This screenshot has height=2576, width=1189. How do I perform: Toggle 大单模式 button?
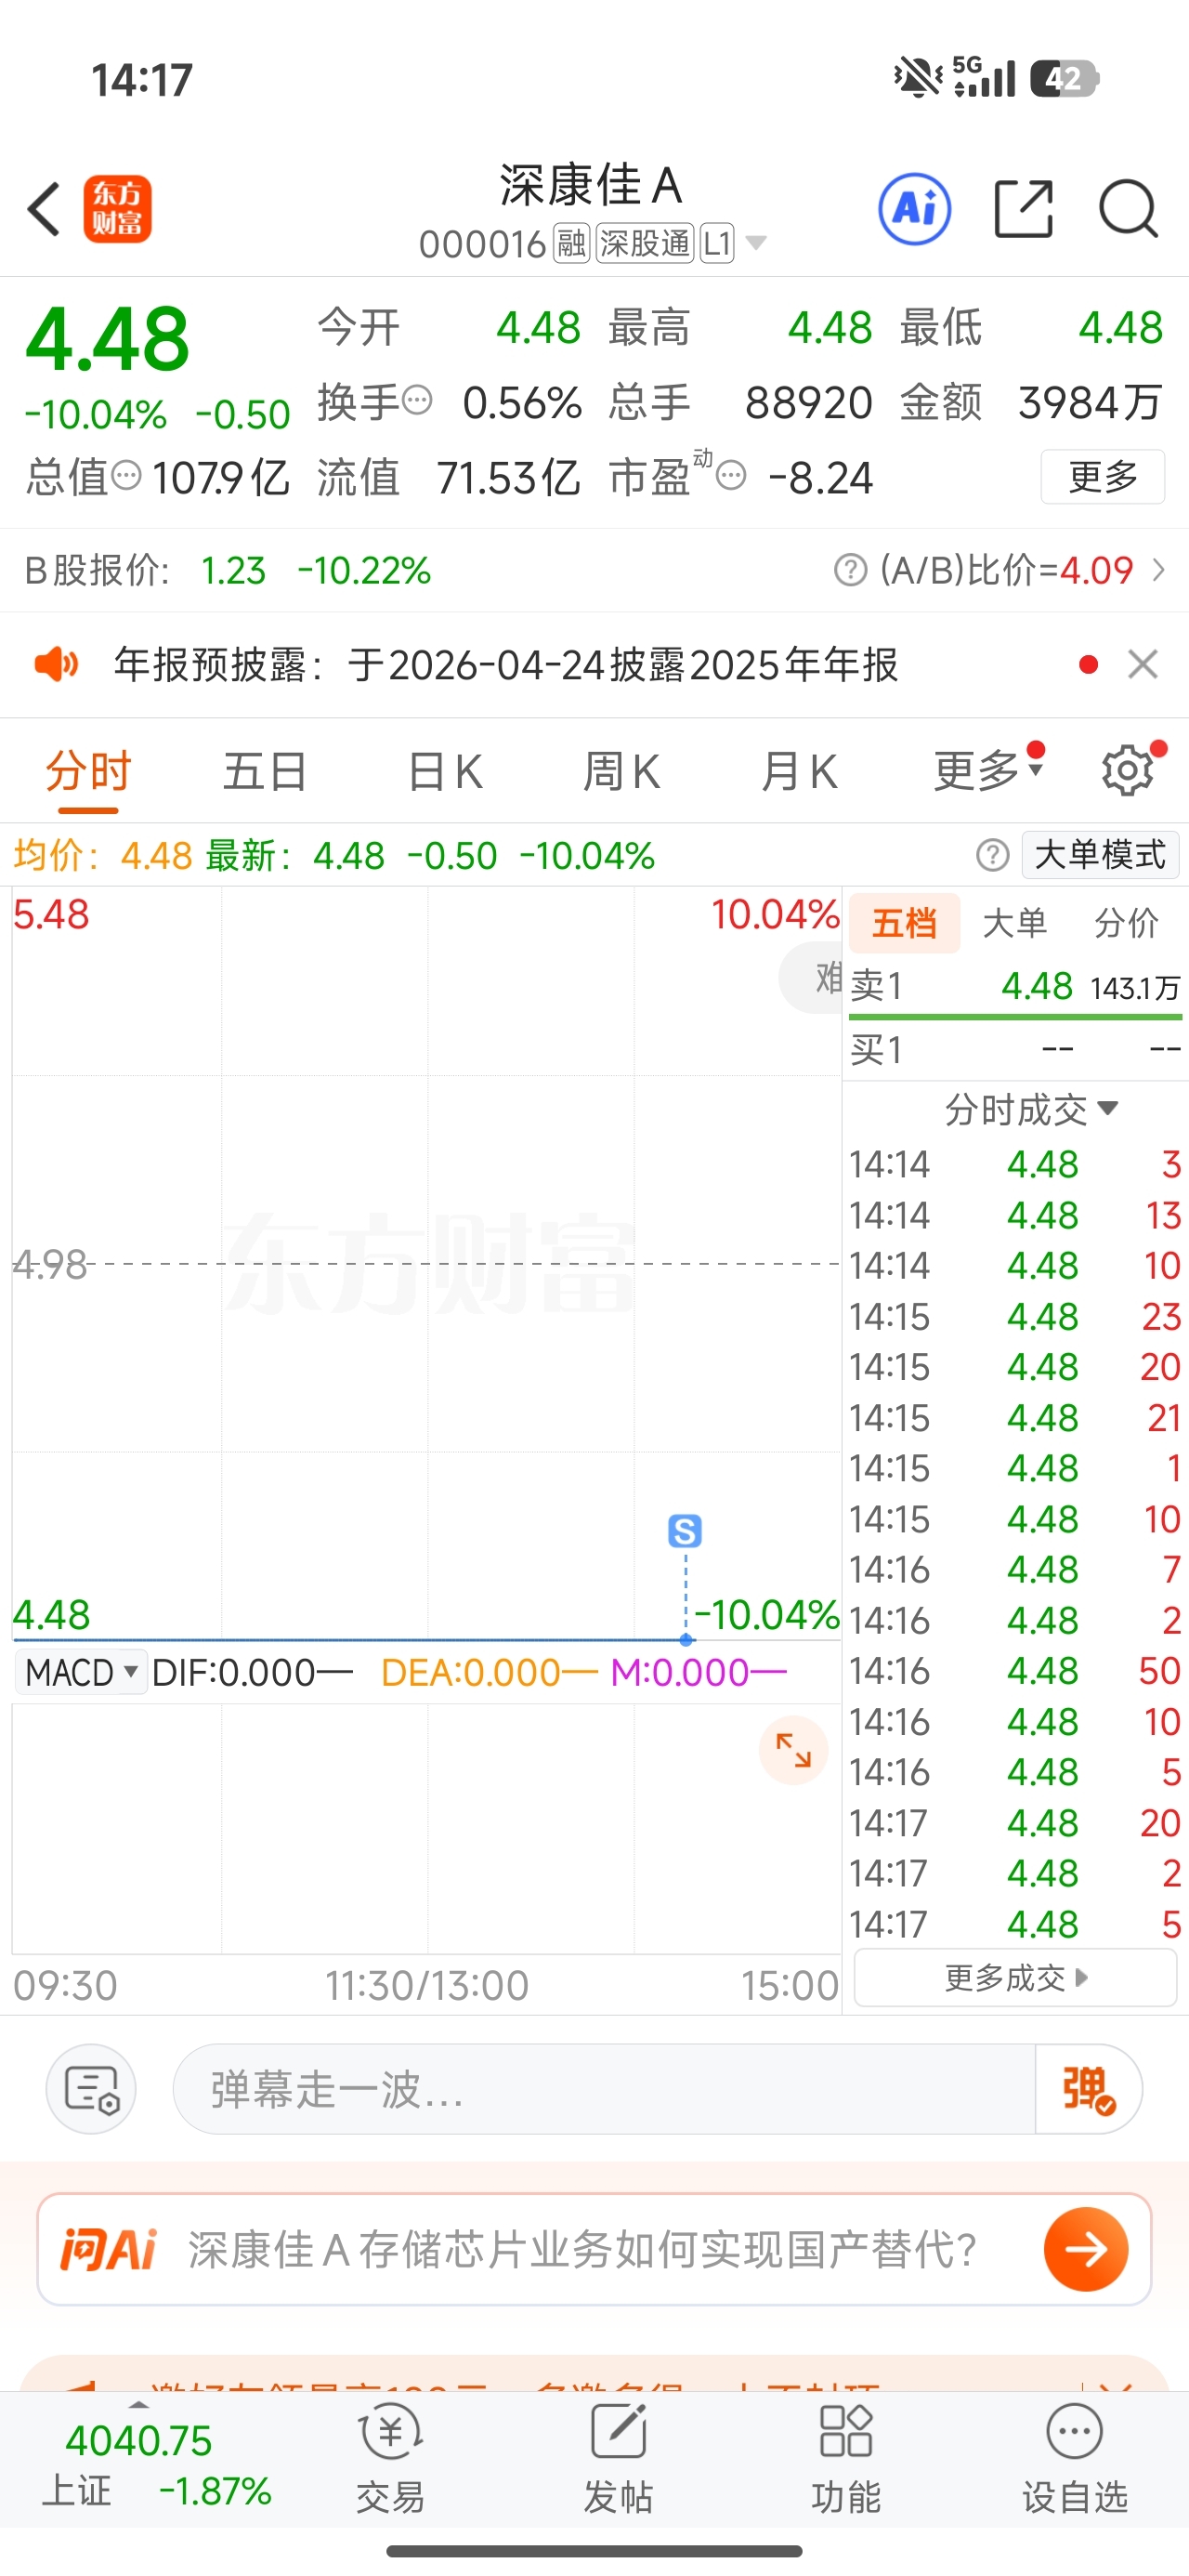pyautogui.click(x=1100, y=856)
